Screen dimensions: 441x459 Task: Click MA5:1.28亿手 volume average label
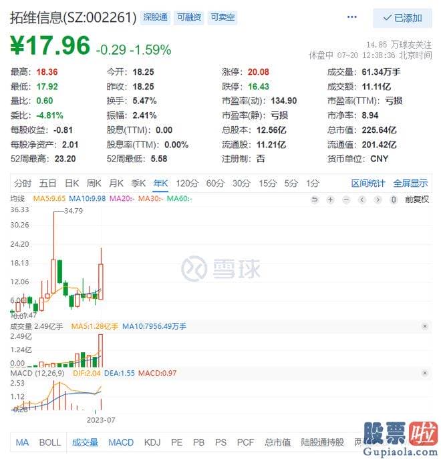pyautogui.click(x=95, y=326)
